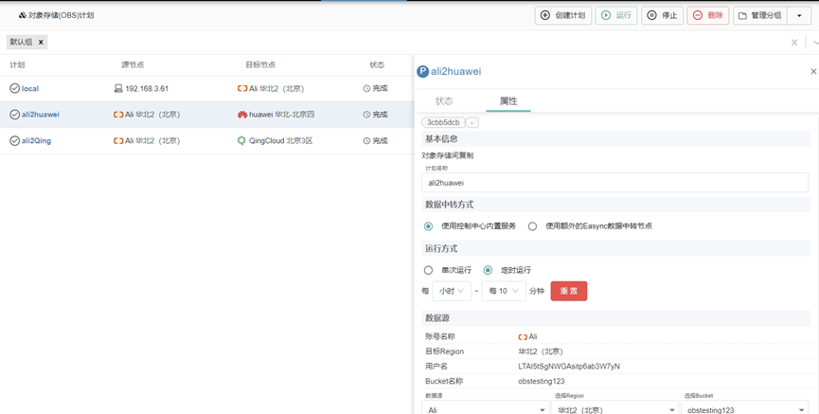Select the 单次运行 radio button
819x414 pixels.
point(429,270)
